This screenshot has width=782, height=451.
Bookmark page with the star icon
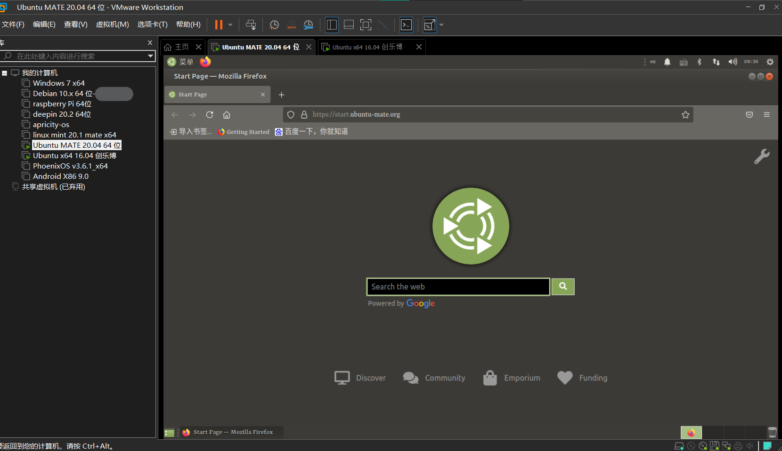pos(685,115)
